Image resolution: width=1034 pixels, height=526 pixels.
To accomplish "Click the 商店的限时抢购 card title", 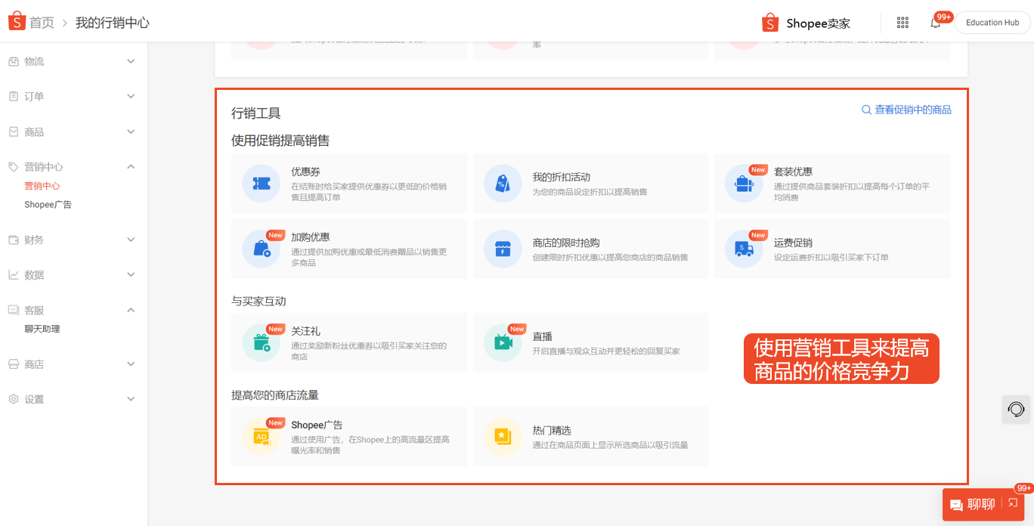I will (565, 243).
